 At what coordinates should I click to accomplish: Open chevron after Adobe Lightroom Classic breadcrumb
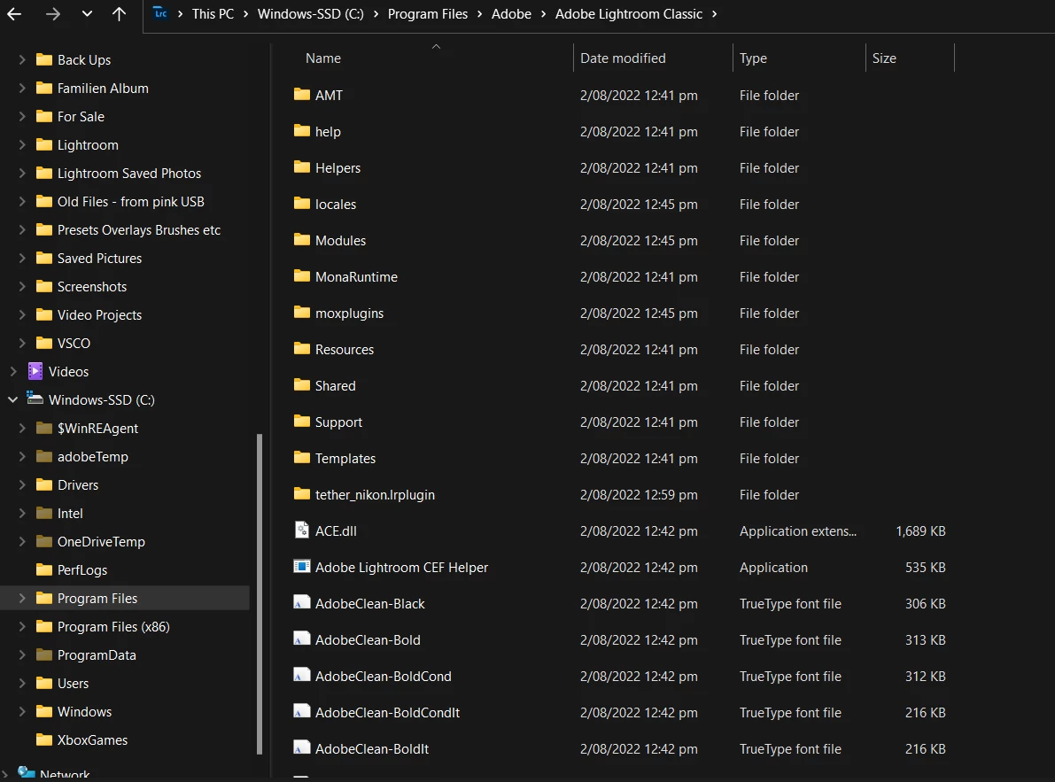(714, 13)
